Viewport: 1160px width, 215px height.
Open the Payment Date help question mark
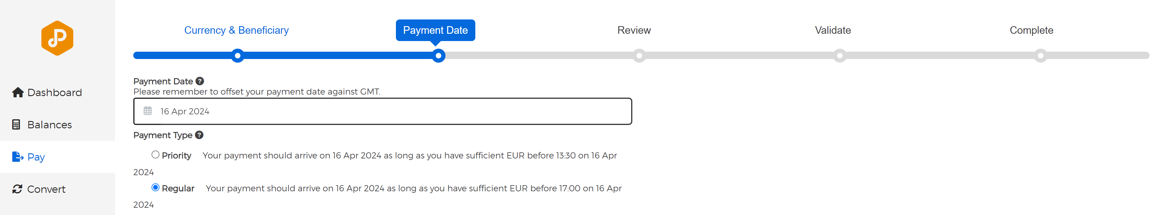pos(200,81)
